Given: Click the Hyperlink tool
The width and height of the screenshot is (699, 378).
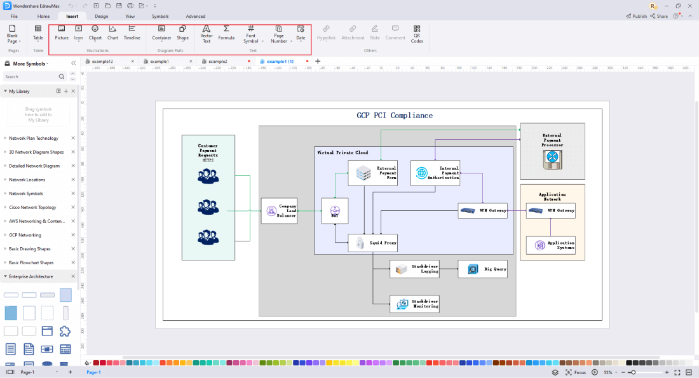Looking at the screenshot, I should point(327,33).
